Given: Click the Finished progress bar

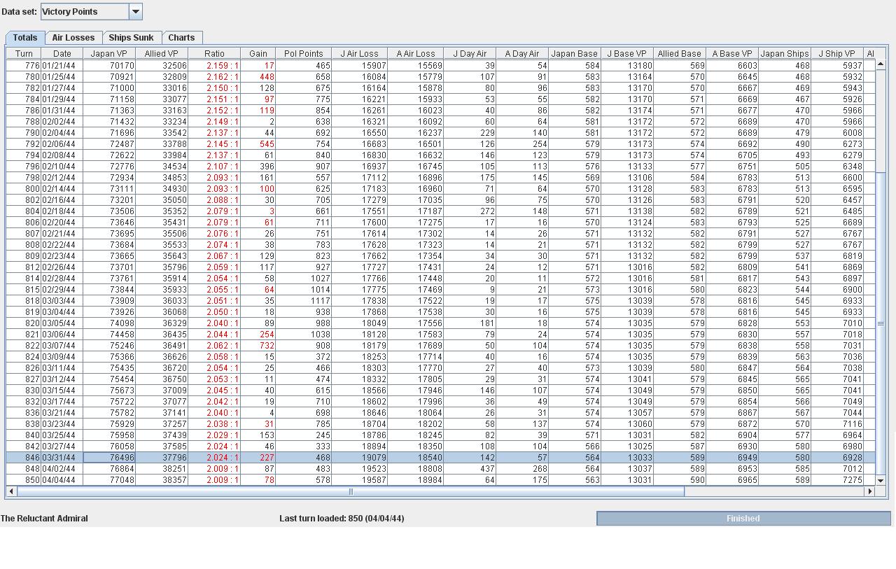Looking at the screenshot, I should (743, 519).
